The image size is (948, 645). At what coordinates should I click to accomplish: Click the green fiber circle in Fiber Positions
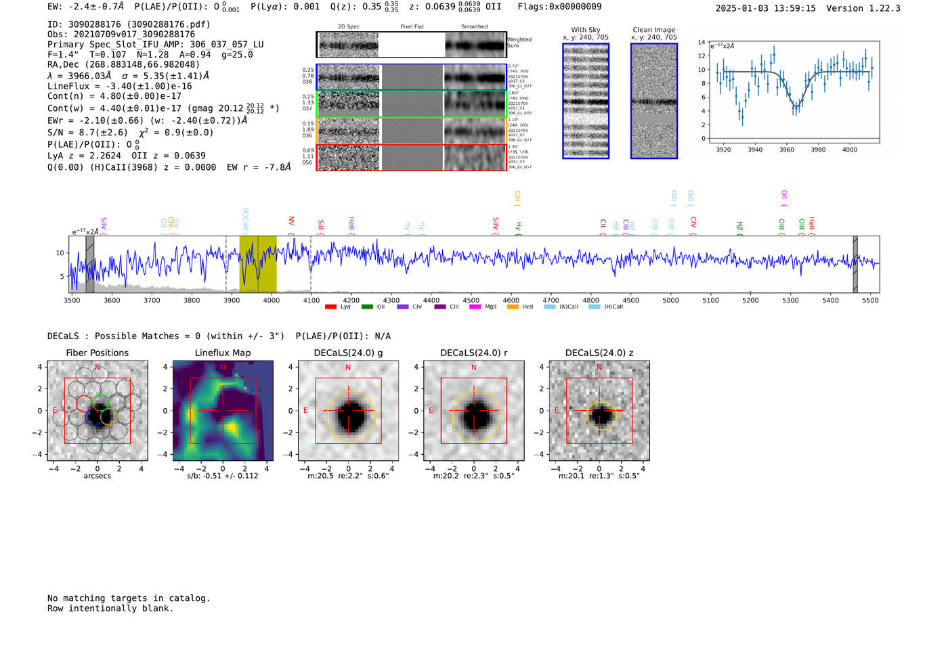100,402
